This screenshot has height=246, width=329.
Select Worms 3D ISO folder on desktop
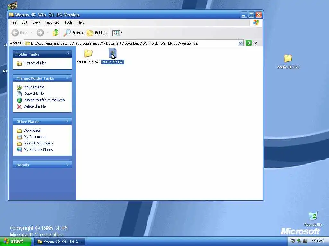pyautogui.click(x=288, y=61)
